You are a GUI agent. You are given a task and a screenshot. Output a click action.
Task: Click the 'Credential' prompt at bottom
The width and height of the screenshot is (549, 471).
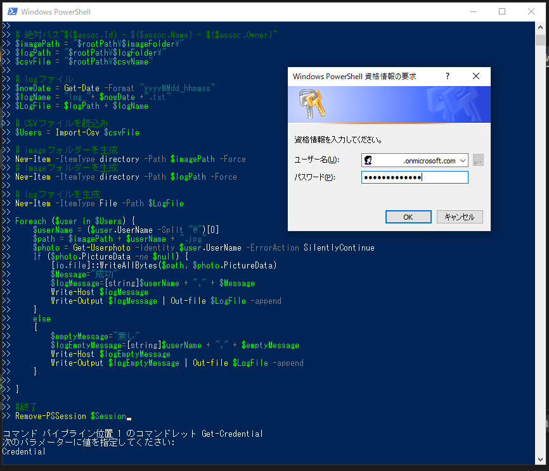(24, 451)
